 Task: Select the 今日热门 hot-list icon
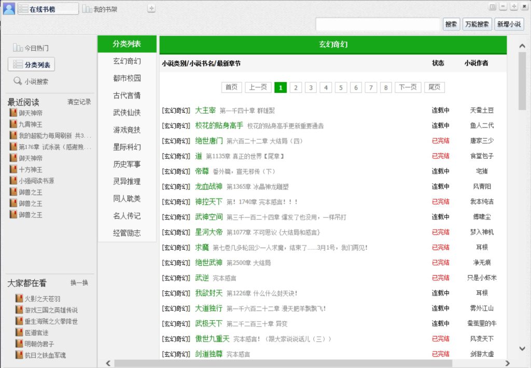[x=17, y=48]
